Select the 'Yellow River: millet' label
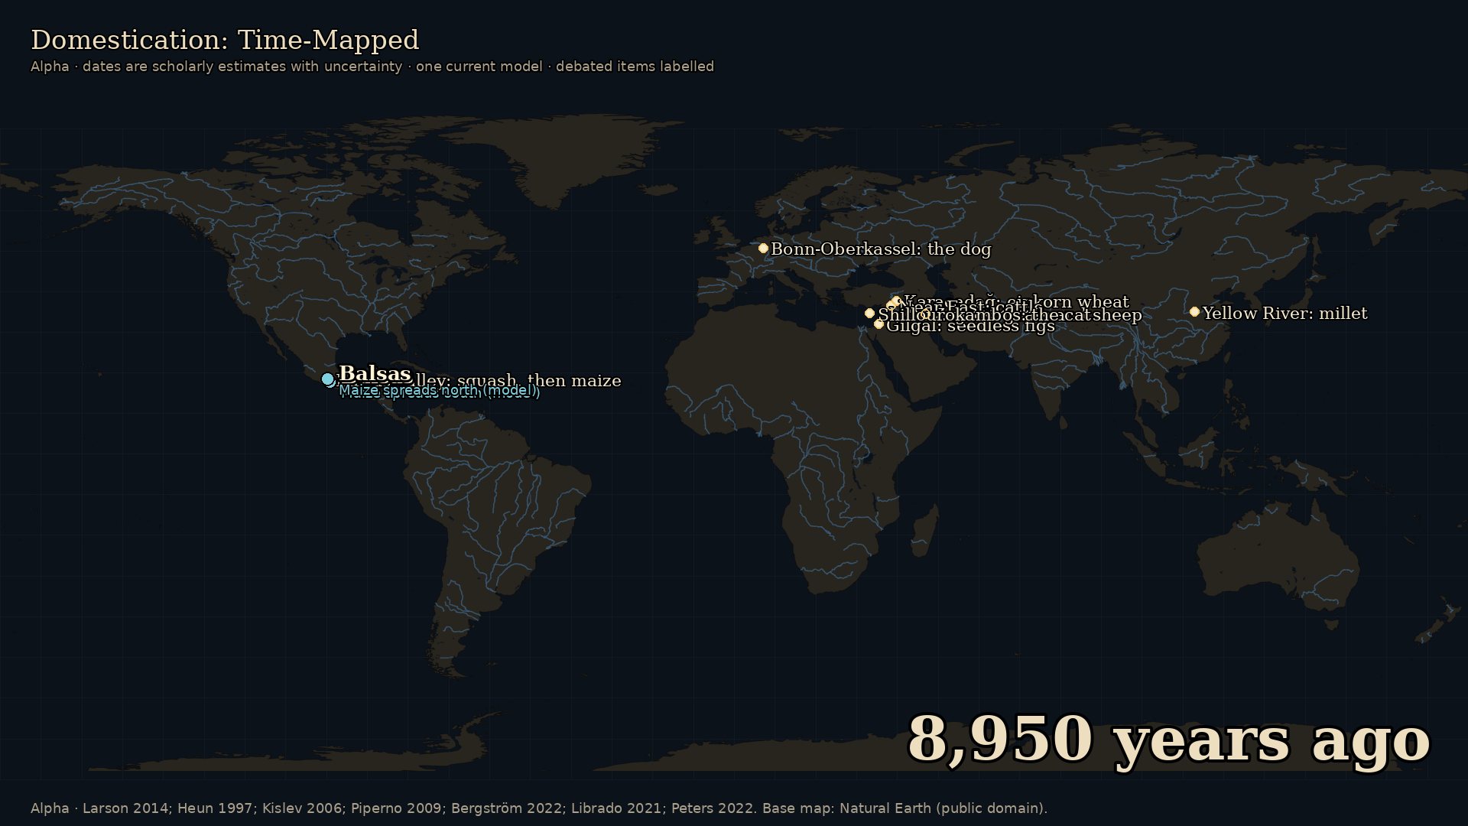Image resolution: width=1468 pixels, height=826 pixels. [1284, 314]
